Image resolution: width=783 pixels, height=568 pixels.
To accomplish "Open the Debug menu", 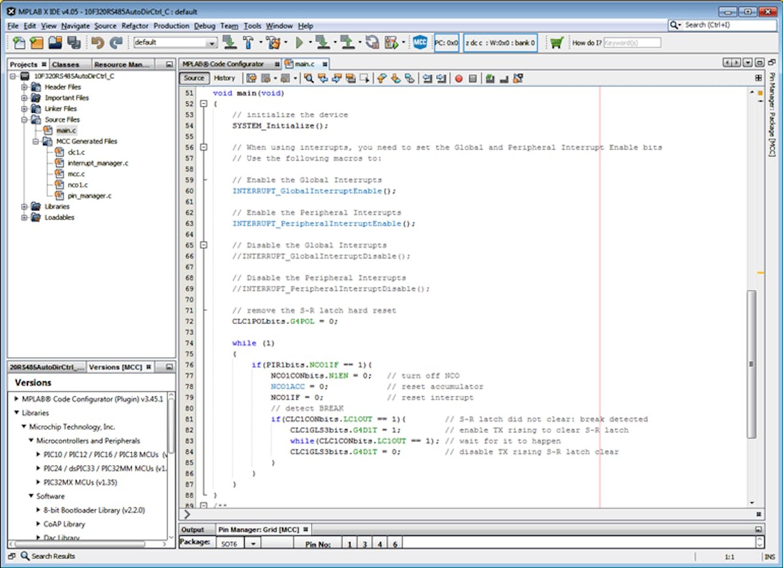I will click(x=204, y=26).
